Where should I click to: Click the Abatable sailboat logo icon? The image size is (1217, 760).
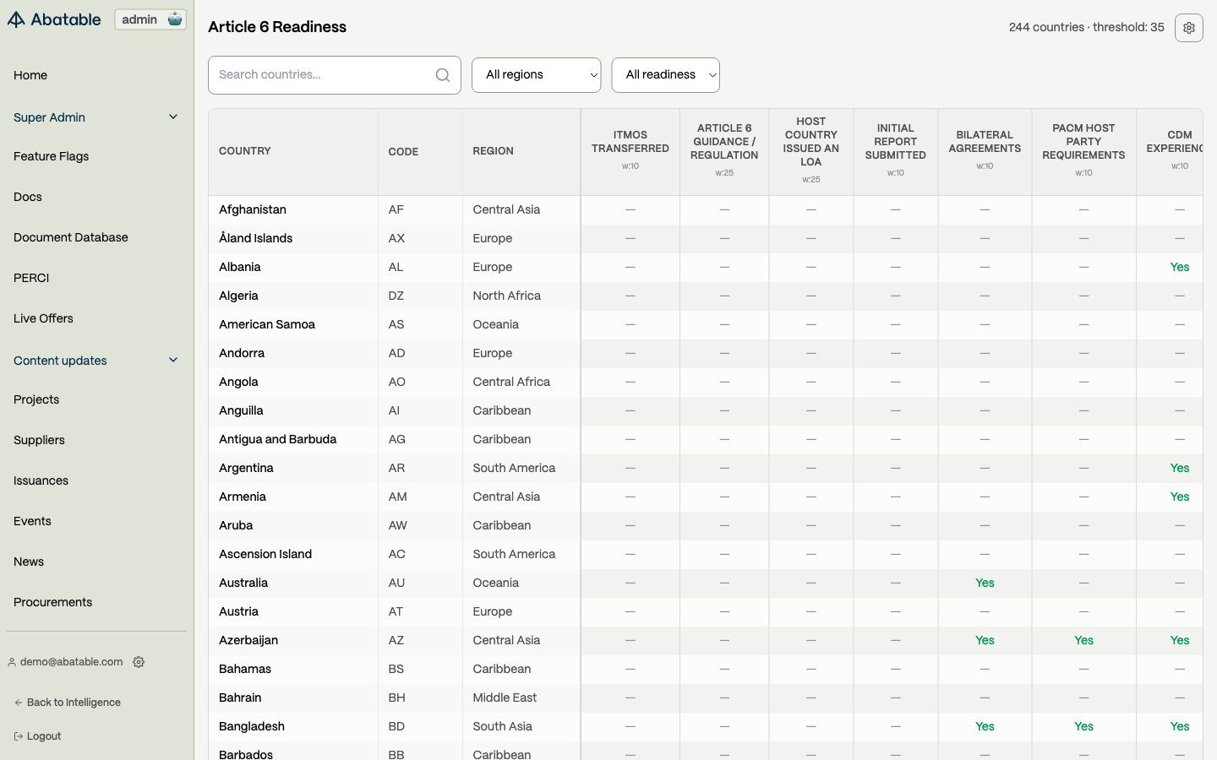[16, 19]
